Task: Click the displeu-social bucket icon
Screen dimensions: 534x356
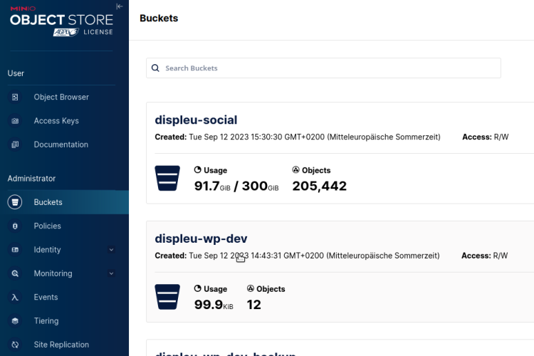Action: [x=168, y=179]
